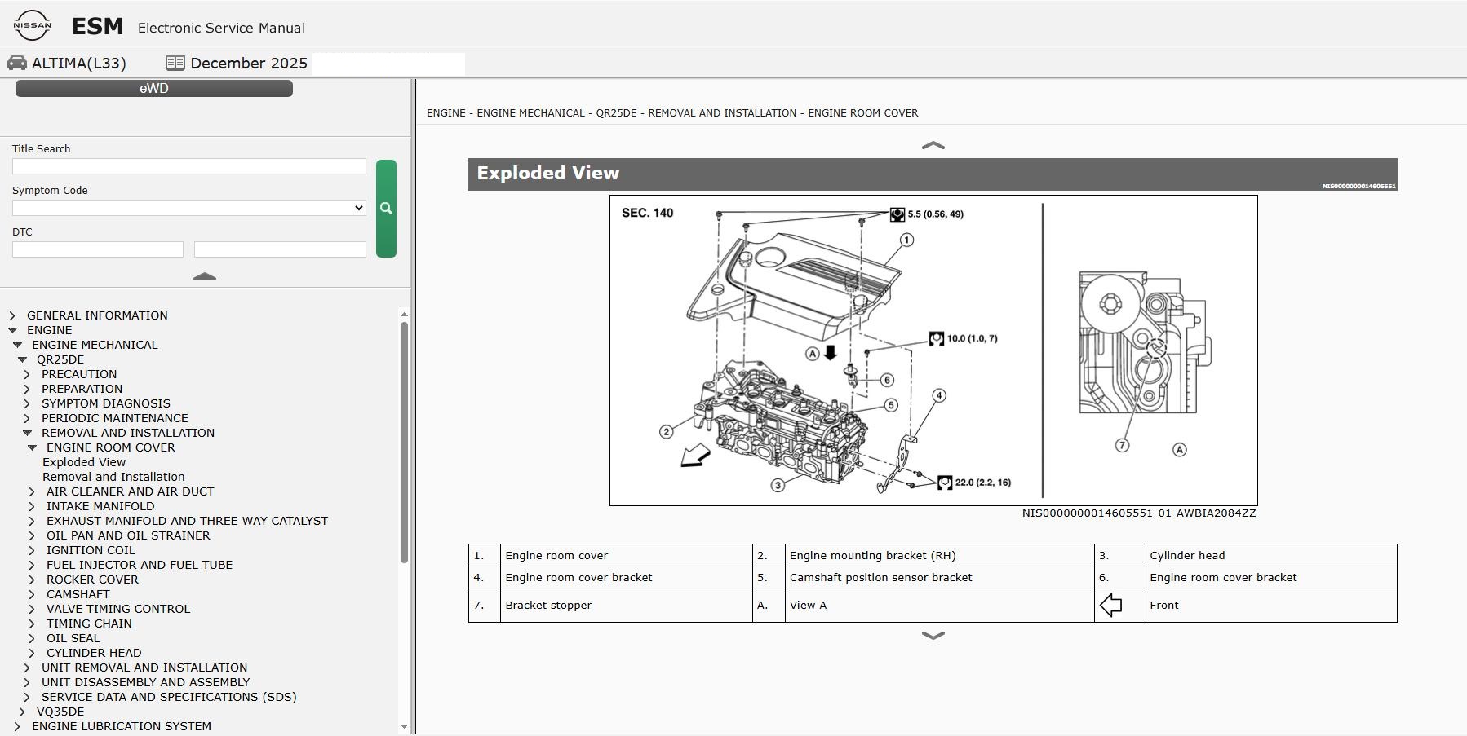Click 'View A' table cell
Viewport: 1467px width, 736px height.
(939, 605)
